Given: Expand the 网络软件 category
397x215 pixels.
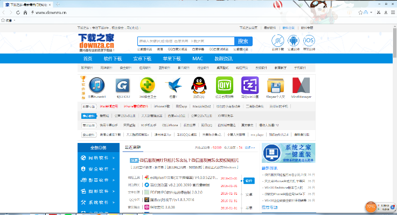Looking at the screenshot, I should pos(99,158).
